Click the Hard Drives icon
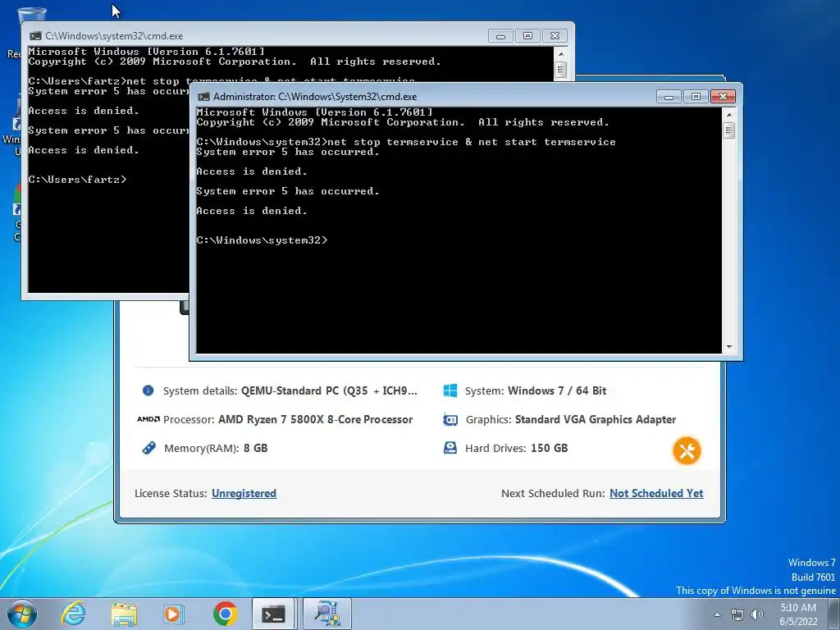 coord(450,448)
